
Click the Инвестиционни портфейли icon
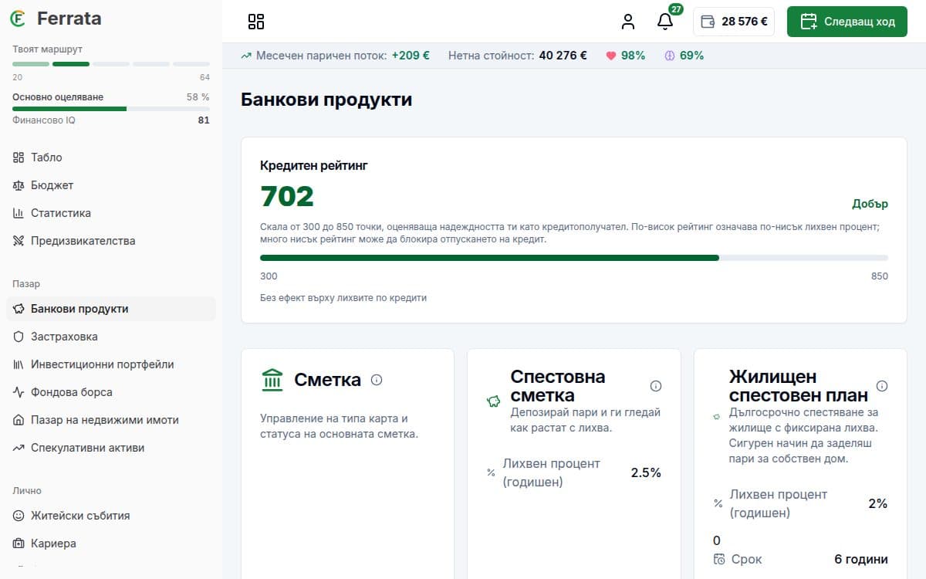point(19,364)
